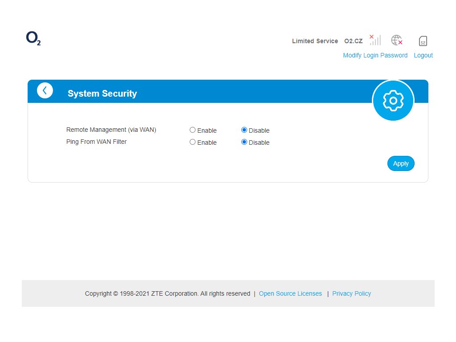Viewport: 456px width, 342px height.
Task: Select Disable for Remote Management
Action: (244, 130)
